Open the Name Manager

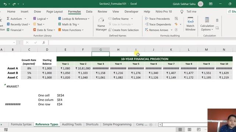tap(101, 25)
